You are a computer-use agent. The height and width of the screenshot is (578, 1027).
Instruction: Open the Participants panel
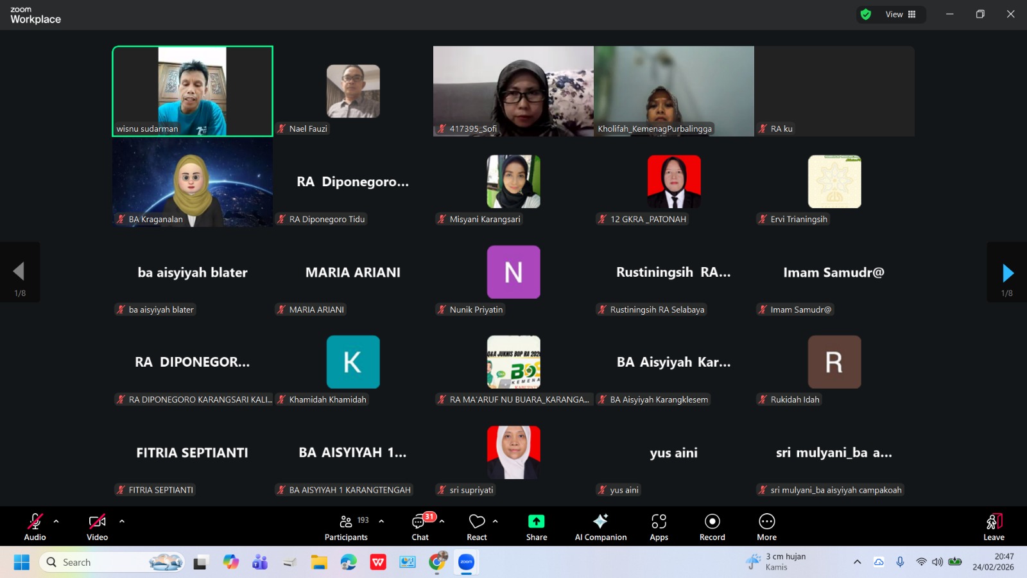pos(346,527)
